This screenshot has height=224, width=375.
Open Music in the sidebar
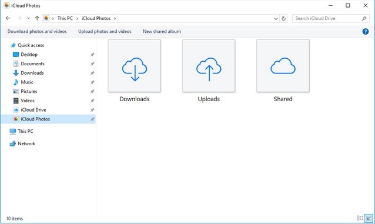pos(27,82)
